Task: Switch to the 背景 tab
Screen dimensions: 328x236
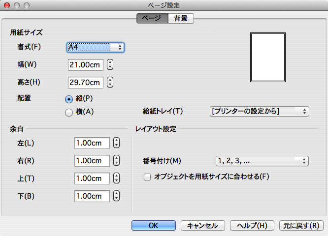Action: tap(181, 18)
